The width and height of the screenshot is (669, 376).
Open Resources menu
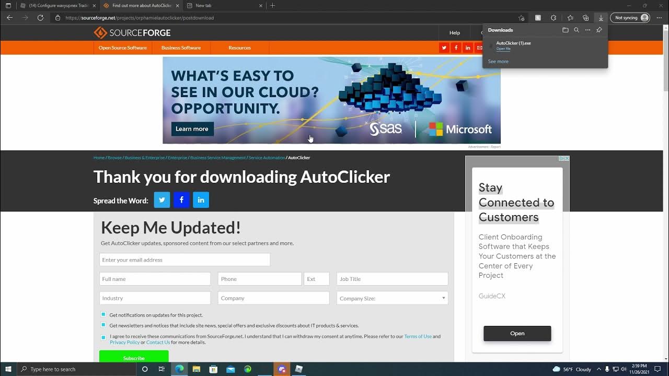(239, 48)
